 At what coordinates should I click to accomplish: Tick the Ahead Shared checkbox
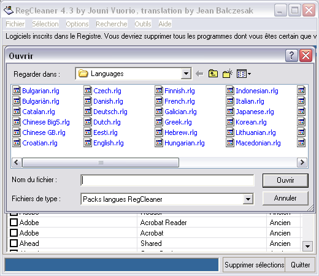point(13,243)
